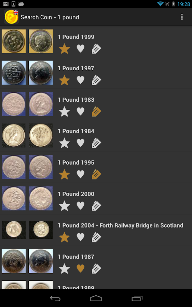192x307 pixels.
Task: Open 1 Pound 1984 coin entry
Action: click(x=96, y=136)
